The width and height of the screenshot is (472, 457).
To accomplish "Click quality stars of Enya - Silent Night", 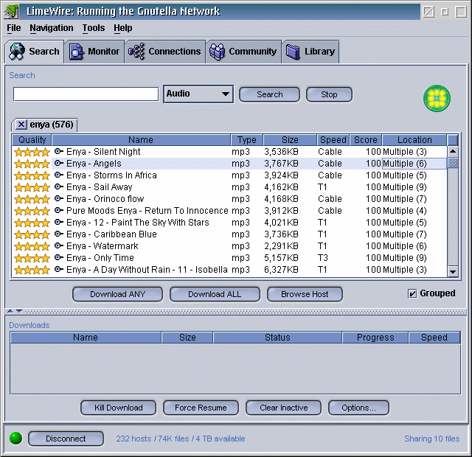I will pyautogui.click(x=32, y=152).
